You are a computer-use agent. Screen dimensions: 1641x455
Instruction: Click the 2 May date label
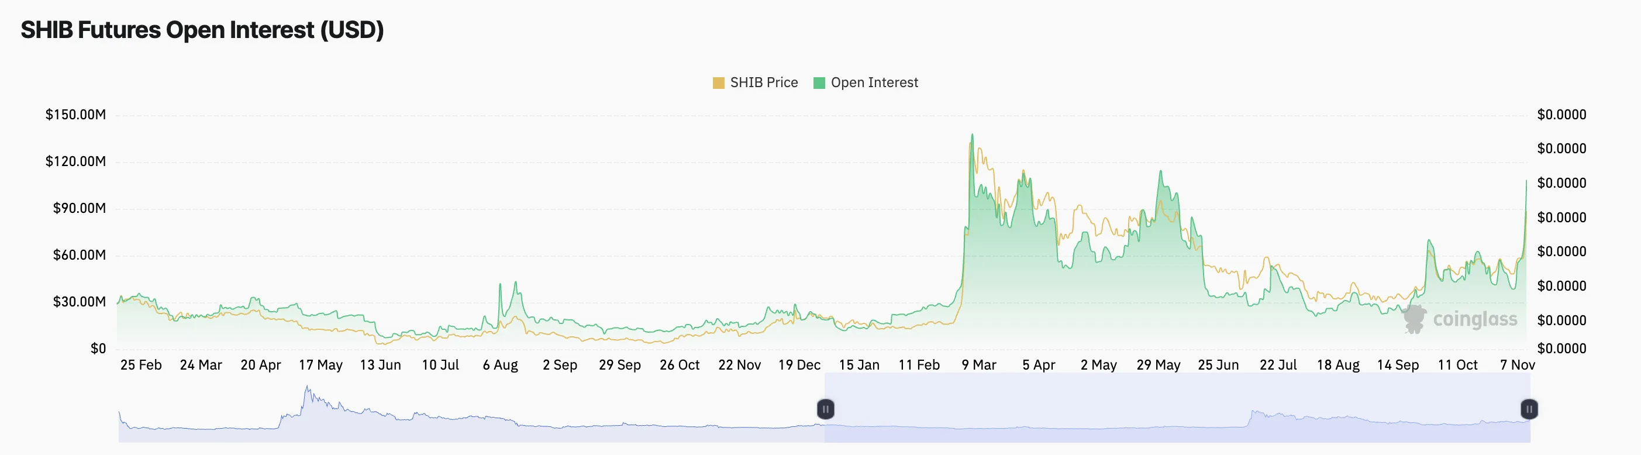pyautogui.click(x=1099, y=365)
